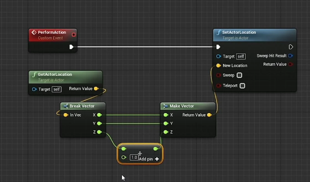
Task: Click the In Vec input pin on Break Vector
Action: (x=66, y=115)
